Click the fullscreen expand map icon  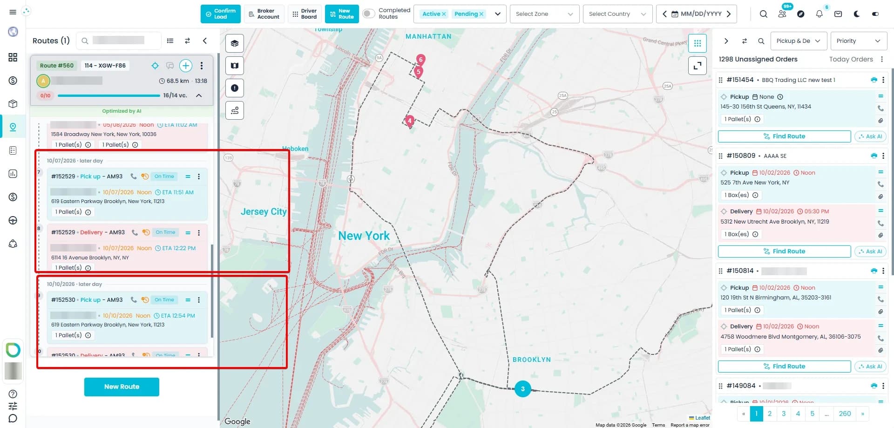coord(697,66)
